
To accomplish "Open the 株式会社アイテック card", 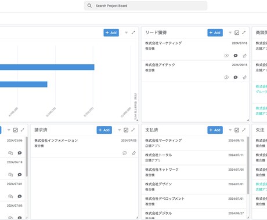I will coord(196,71).
